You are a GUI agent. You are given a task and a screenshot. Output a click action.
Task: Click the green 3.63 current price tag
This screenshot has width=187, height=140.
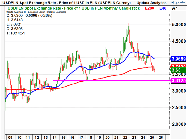coord(178,70)
